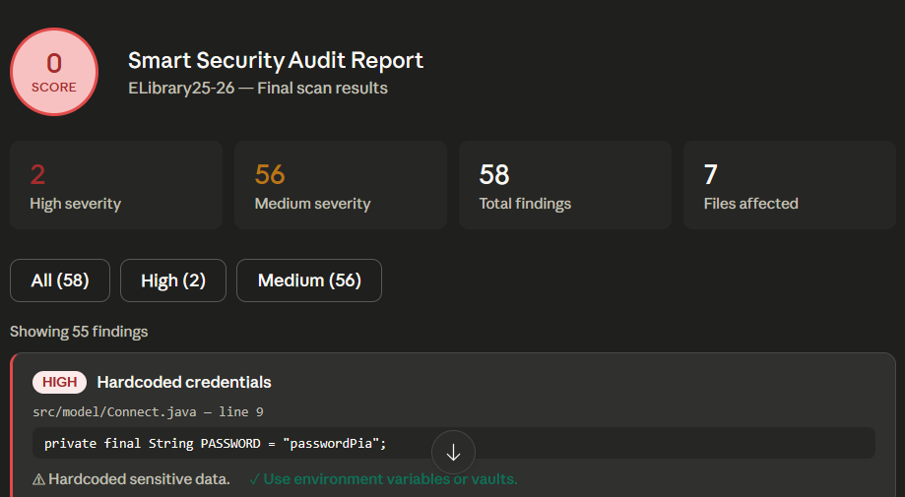Filter findings by Medium (56)

click(309, 280)
